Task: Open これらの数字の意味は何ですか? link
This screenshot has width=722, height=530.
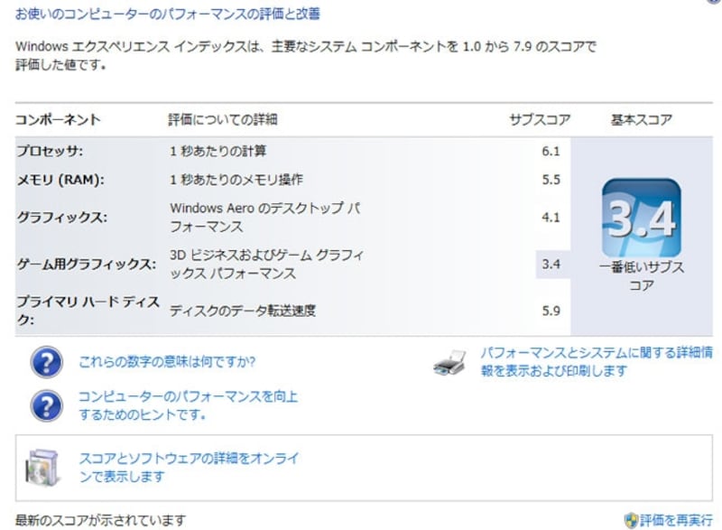Action: pos(167,362)
